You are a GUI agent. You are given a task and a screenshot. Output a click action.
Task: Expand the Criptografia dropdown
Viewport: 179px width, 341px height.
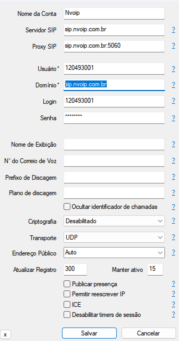tap(114, 221)
